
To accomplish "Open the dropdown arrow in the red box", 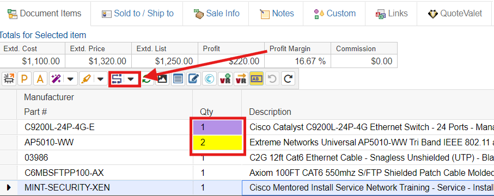I will 130,79.
